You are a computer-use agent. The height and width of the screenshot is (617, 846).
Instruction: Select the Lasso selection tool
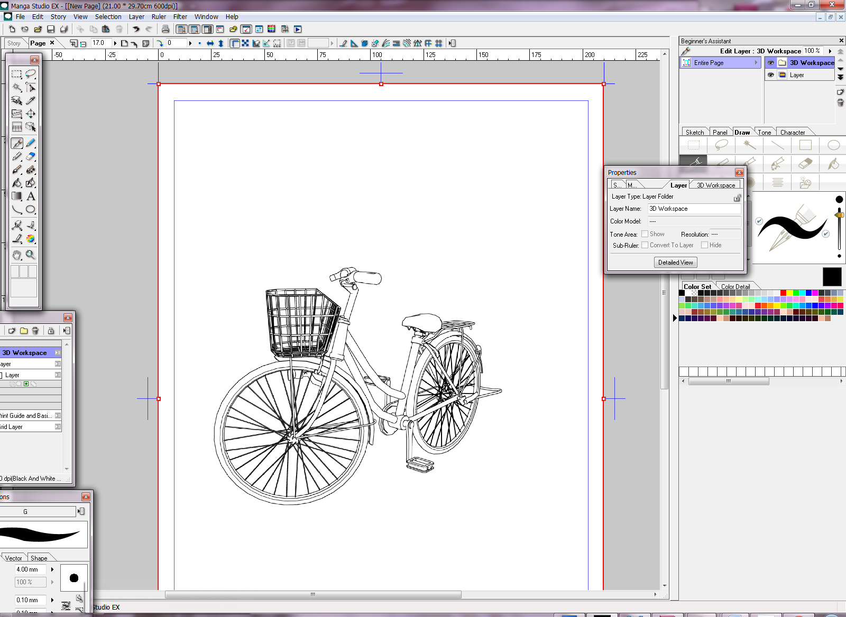pos(31,74)
